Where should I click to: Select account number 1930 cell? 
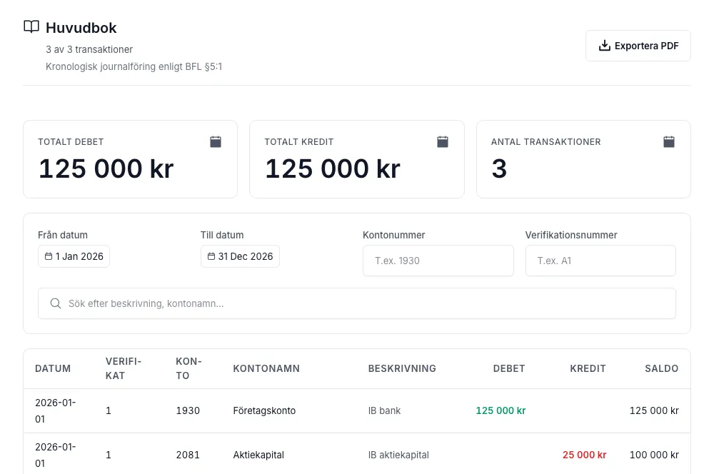(x=188, y=410)
